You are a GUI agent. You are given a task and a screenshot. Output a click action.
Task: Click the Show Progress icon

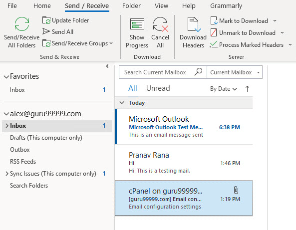point(137,24)
